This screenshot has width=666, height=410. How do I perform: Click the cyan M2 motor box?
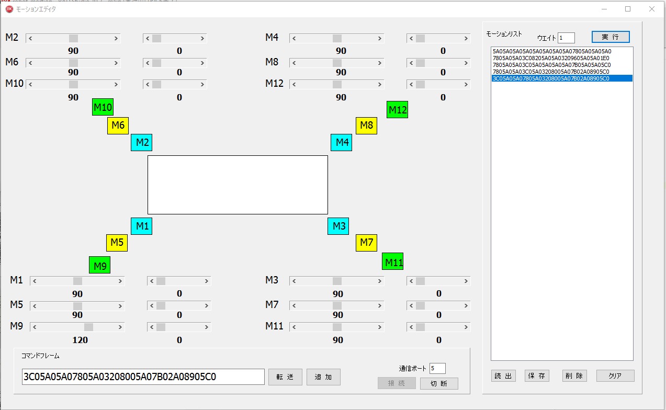click(141, 142)
